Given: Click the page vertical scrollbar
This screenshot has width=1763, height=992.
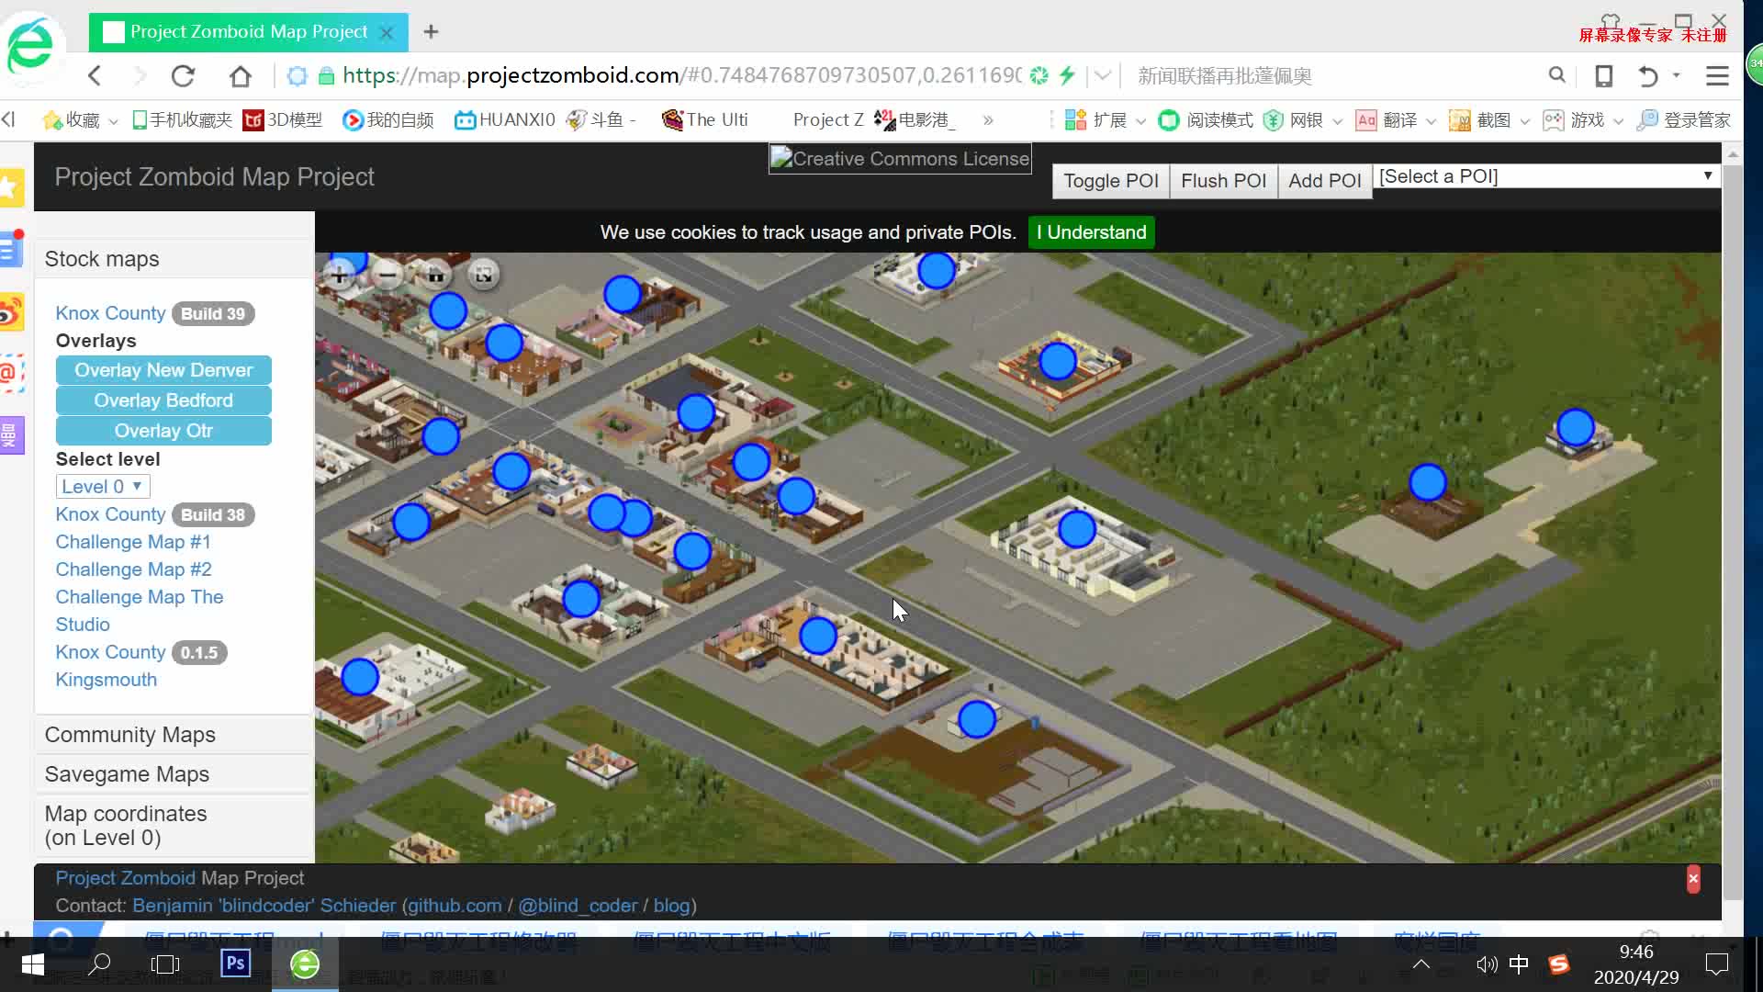Looking at the screenshot, I should click(1732, 533).
